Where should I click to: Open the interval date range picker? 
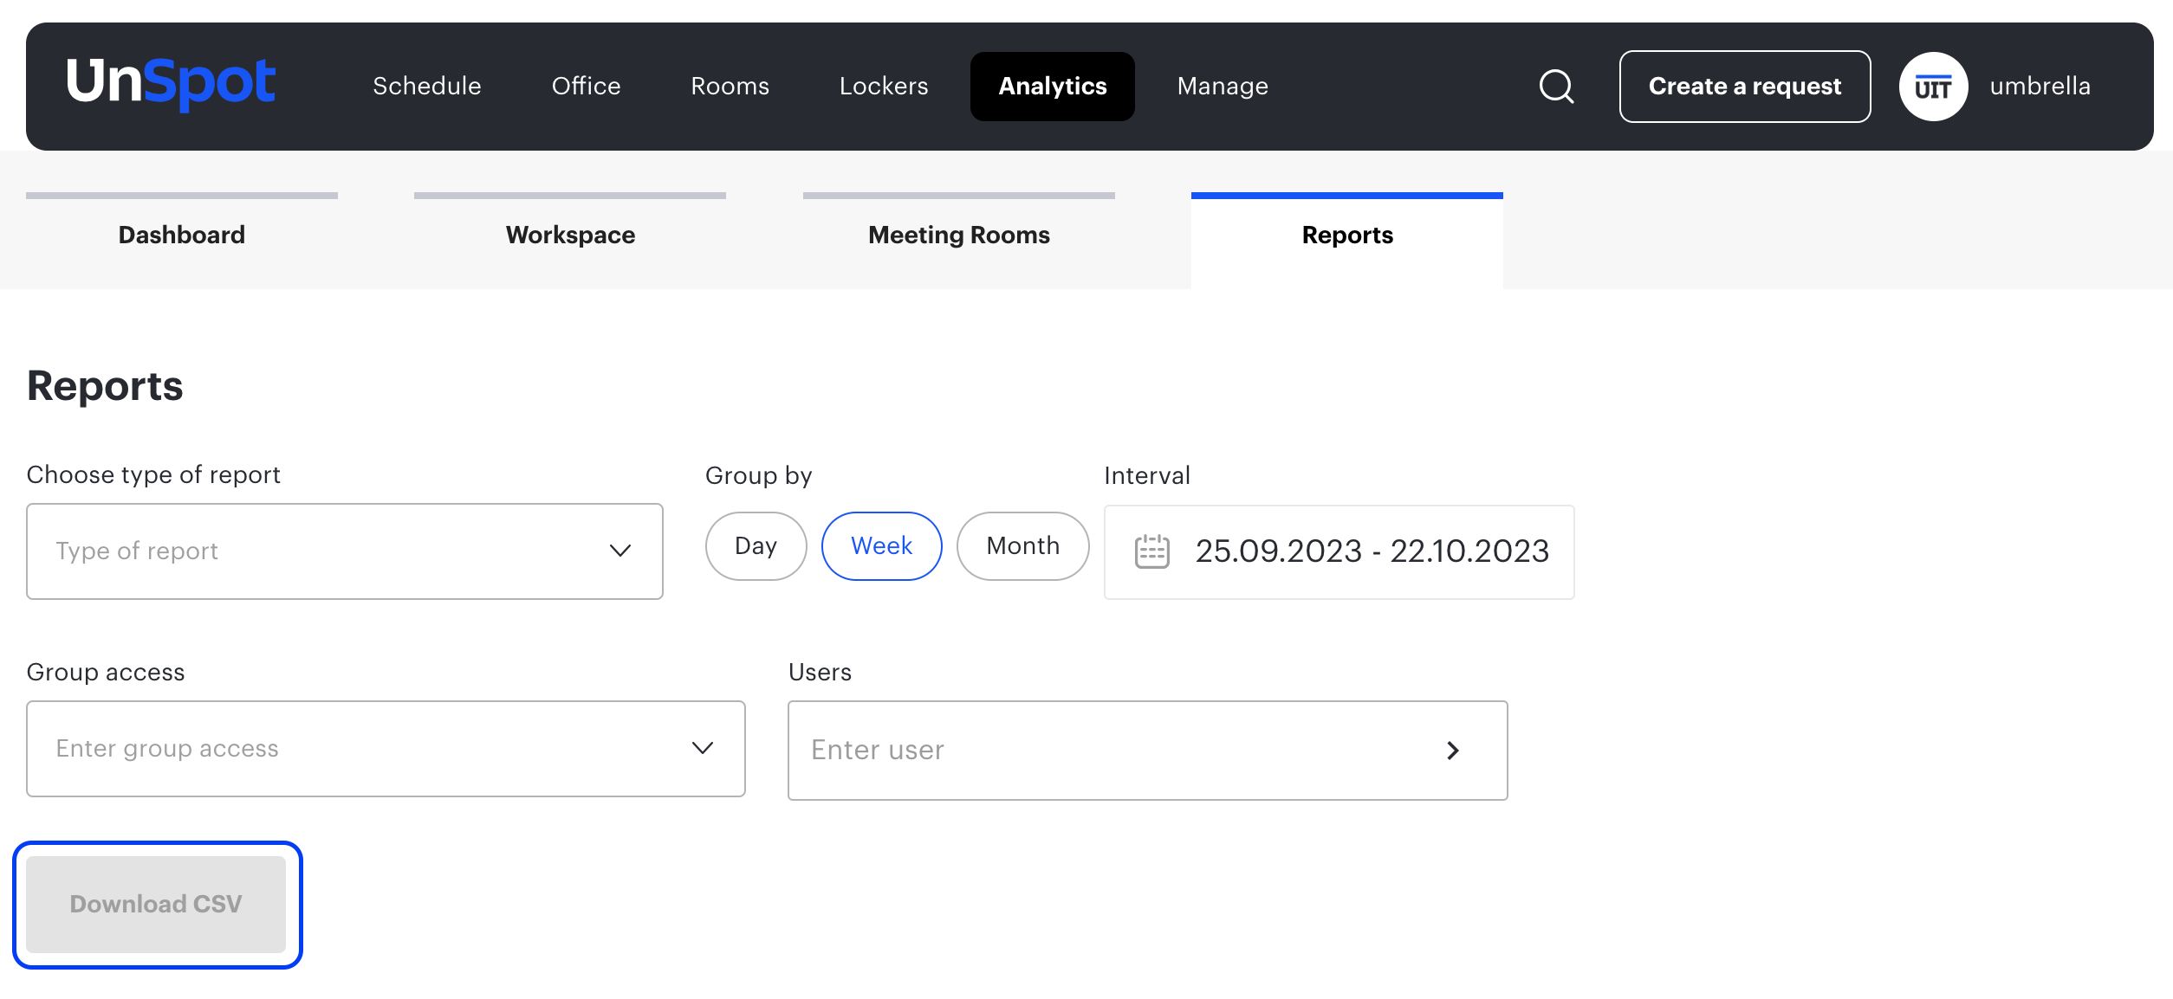pos(1371,551)
